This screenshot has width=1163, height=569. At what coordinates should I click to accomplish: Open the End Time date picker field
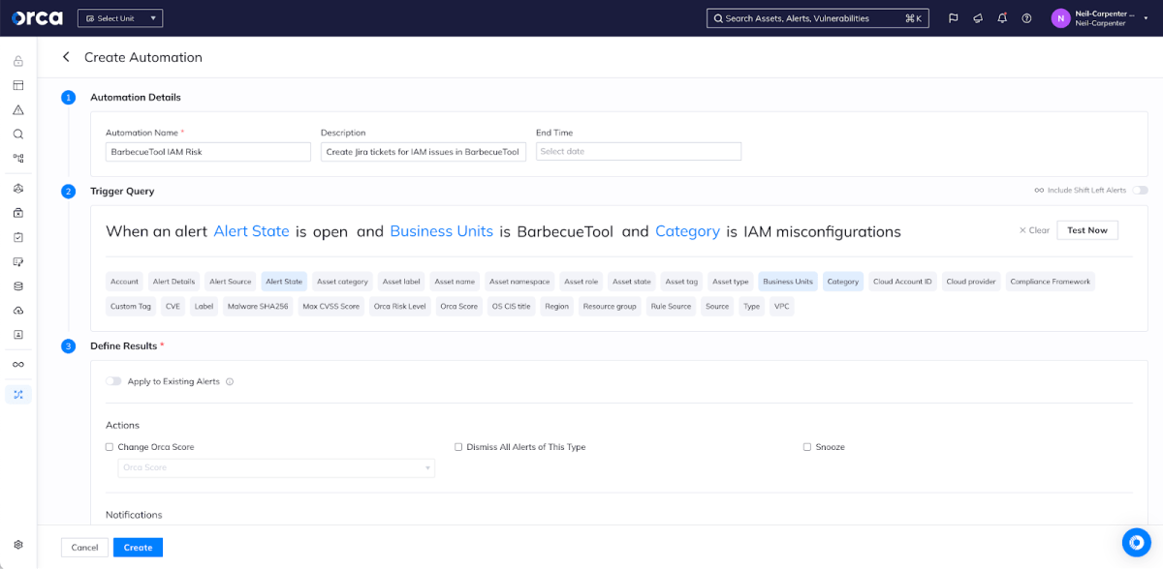pos(639,152)
